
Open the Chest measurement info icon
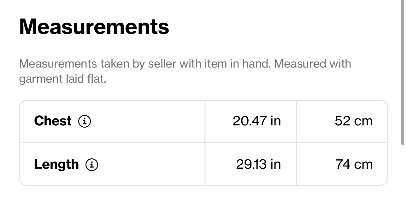click(x=85, y=121)
